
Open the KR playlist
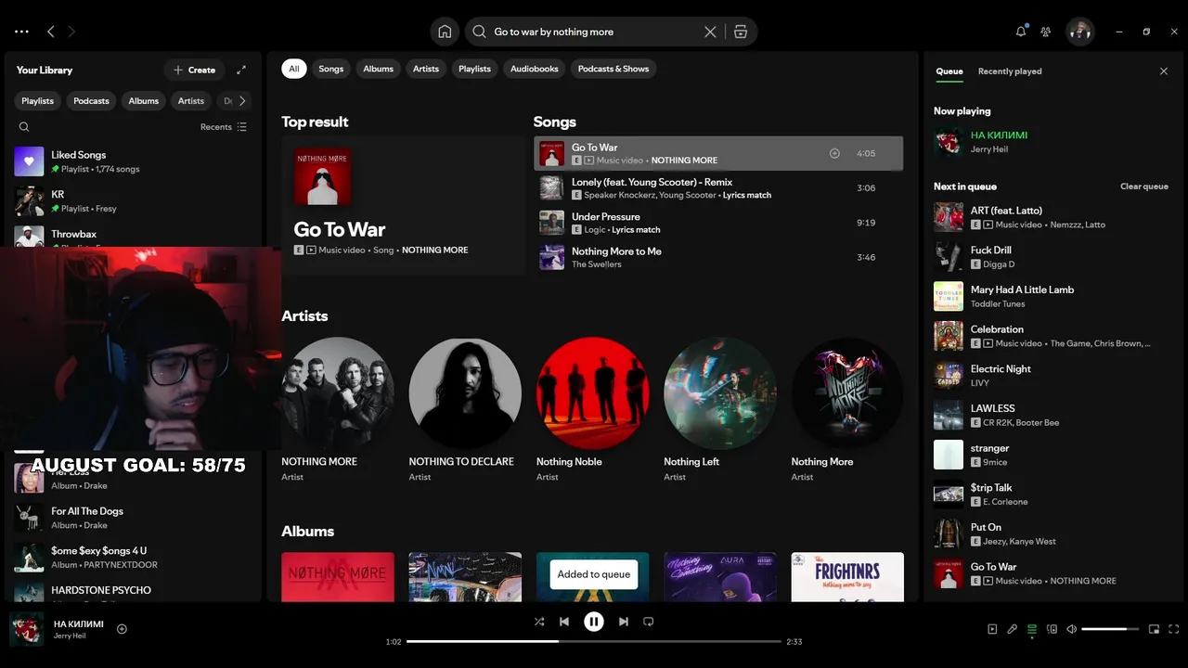(133, 201)
